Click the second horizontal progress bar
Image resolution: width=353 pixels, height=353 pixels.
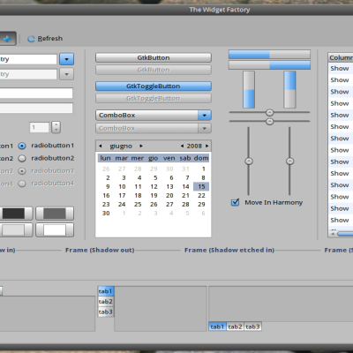pyautogui.click(x=269, y=65)
